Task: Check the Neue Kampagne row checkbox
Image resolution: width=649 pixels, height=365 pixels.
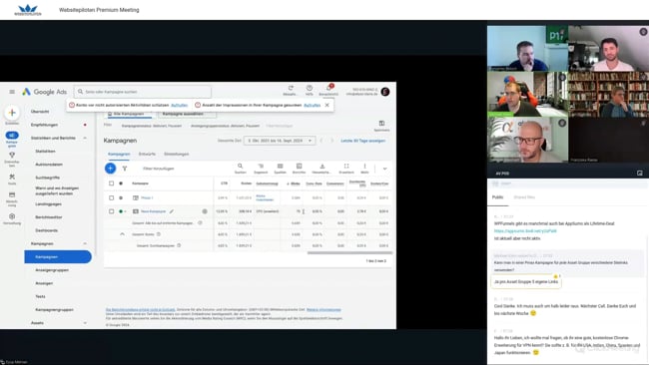Action: (x=111, y=211)
